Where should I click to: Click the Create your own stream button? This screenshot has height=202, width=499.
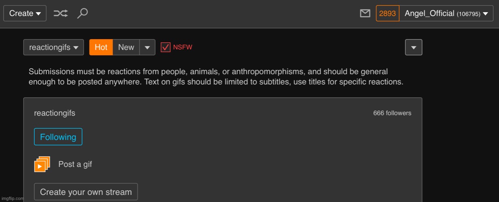pyautogui.click(x=86, y=192)
